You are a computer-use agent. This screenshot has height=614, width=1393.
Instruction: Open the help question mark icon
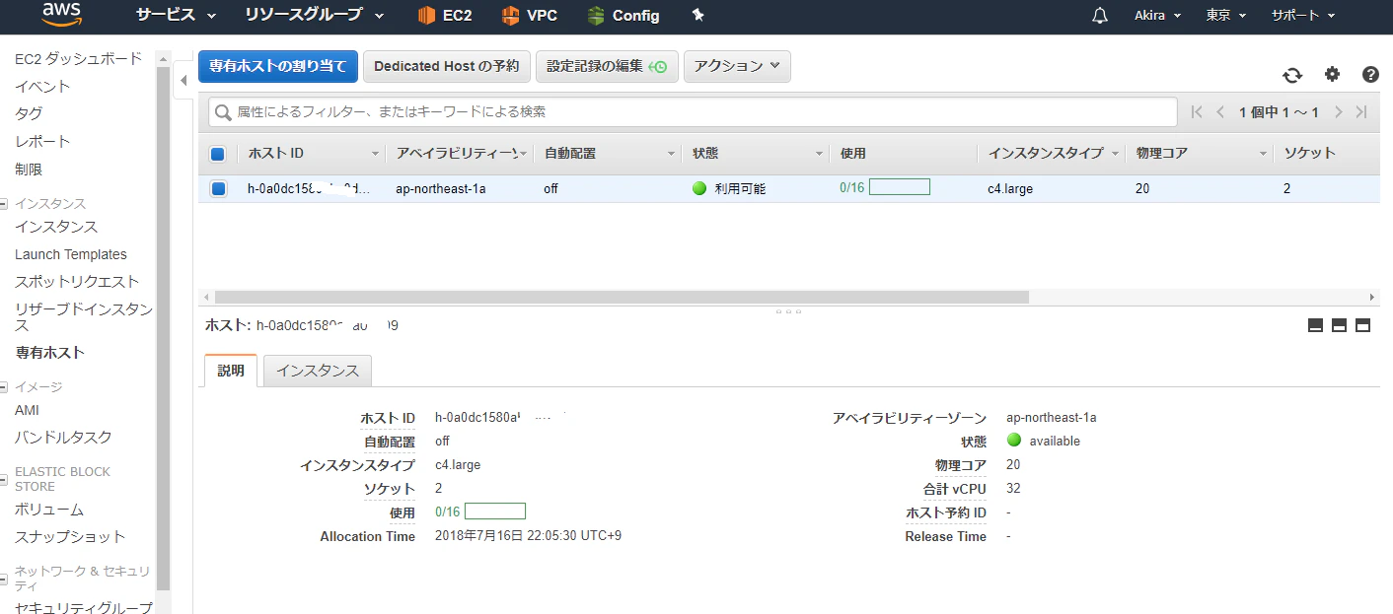click(x=1370, y=74)
